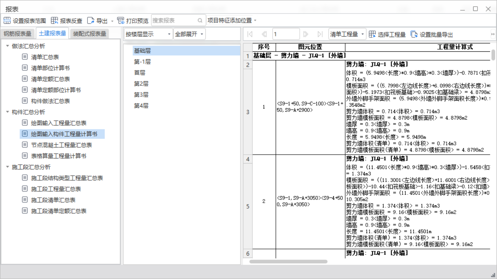Collapse the 做法汇总分析 tree group
Viewport: 497px width, 279px height.
click(7, 46)
